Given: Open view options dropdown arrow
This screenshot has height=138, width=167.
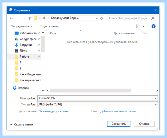Looking at the screenshot, I should click(x=143, y=26).
